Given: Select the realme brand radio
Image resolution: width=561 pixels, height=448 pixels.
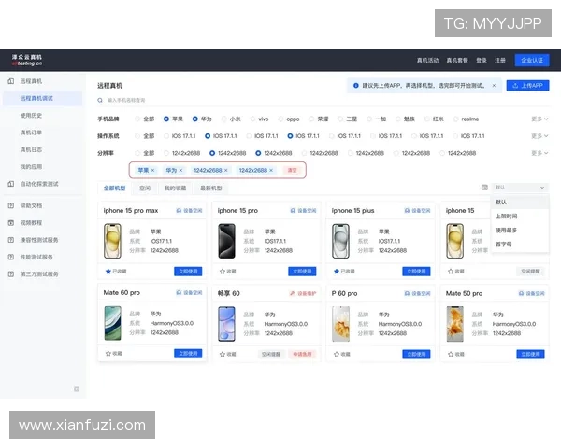Looking at the screenshot, I should 456,119.
